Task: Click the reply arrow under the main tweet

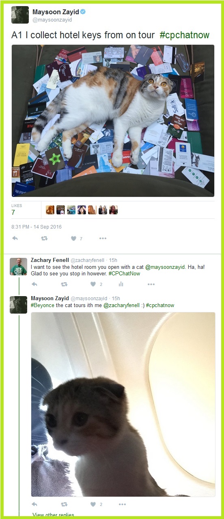Action: point(15,238)
